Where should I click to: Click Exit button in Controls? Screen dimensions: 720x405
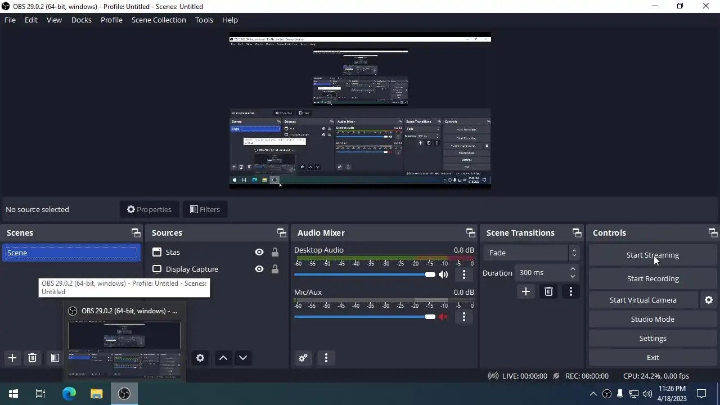click(x=652, y=357)
